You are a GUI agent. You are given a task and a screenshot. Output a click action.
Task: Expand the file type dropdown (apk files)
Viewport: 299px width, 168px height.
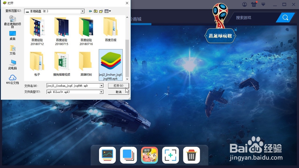pyautogui.click(x=102, y=92)
